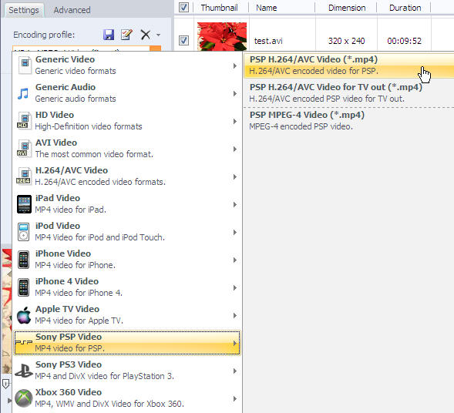The image size is (454, 413).
Task: Open the arrow beside the delete icon
Action: [158, 35]
